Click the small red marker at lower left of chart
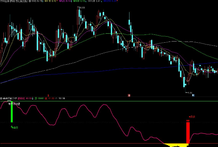The height and width of the screenshot is (147, 218). click(x=48, y=95)
